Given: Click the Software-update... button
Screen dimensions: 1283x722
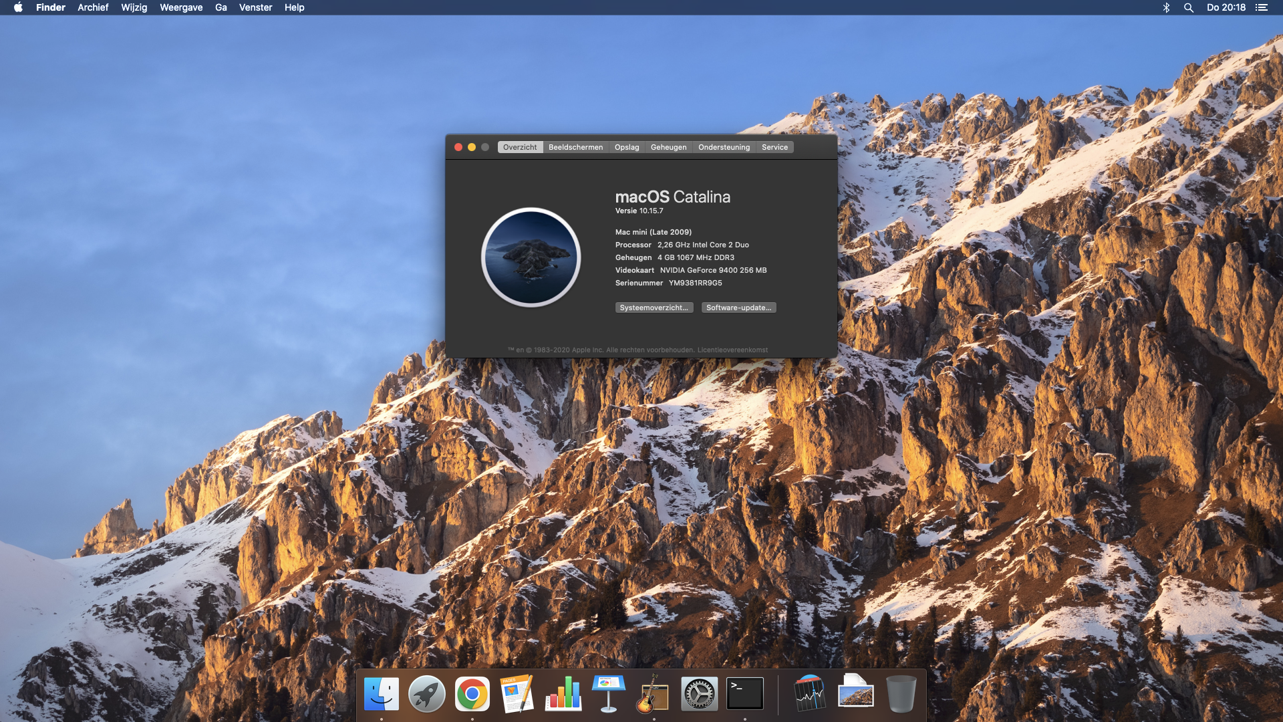Looking at the screenshot, I should click(x=738, y=308).
